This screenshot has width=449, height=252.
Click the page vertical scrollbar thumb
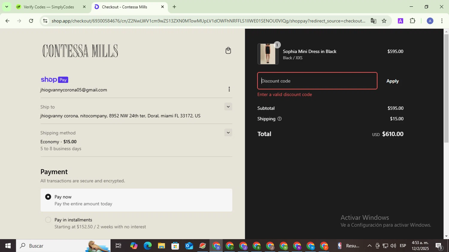pyautogui.click(x=446, y=88)
